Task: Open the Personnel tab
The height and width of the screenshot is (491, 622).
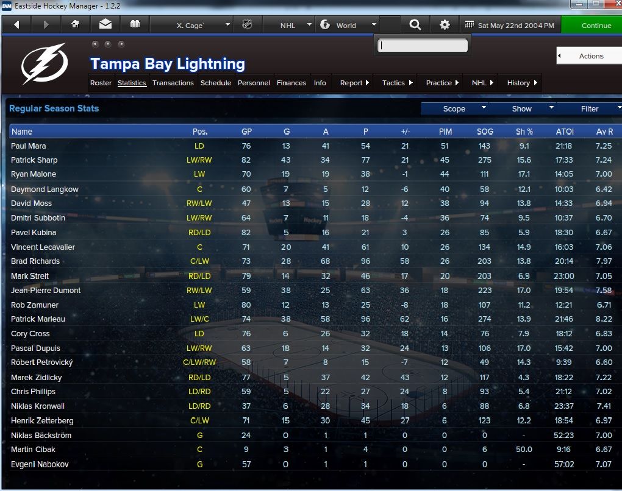Action: tap(254, 83)
